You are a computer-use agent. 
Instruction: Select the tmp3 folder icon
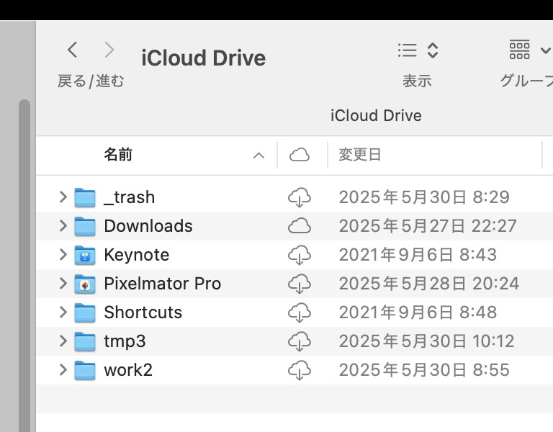[x=85, y=342]
